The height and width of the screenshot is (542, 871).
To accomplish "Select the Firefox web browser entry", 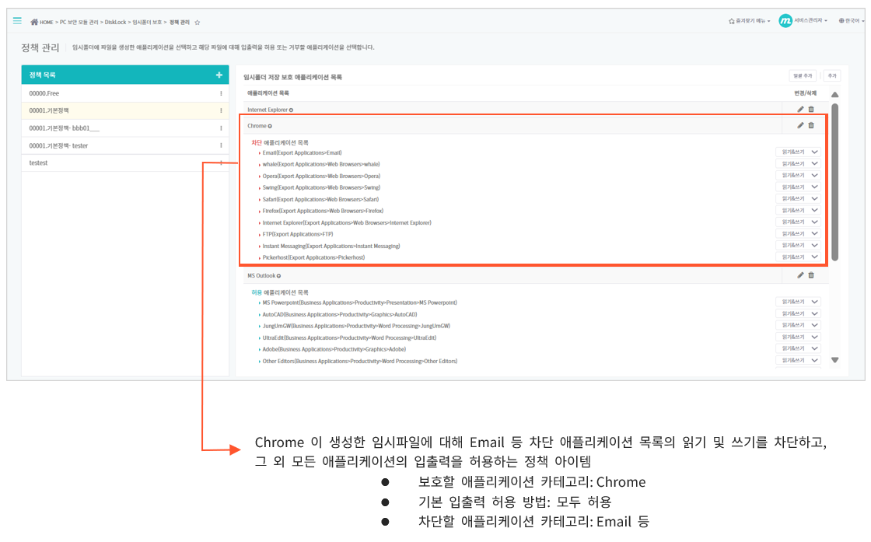I will click(323, 211).
